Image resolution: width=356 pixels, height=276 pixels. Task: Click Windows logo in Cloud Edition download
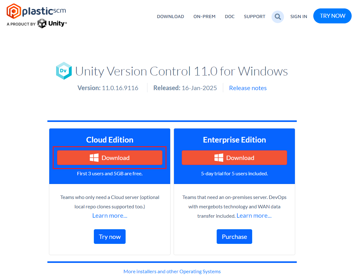pos(94,158)
